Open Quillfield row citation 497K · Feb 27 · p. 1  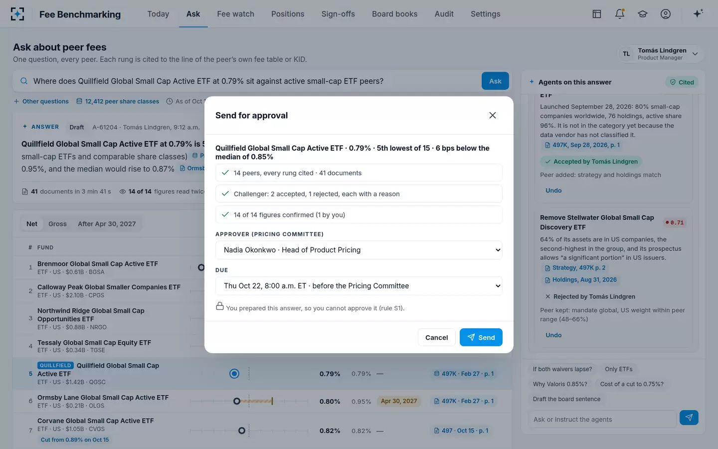464,374
